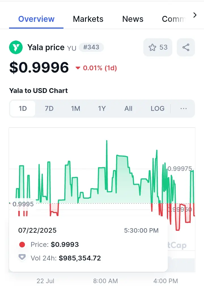The image size is (204, 301).
Task: Select the Overview tab
Action: point(36,19)
